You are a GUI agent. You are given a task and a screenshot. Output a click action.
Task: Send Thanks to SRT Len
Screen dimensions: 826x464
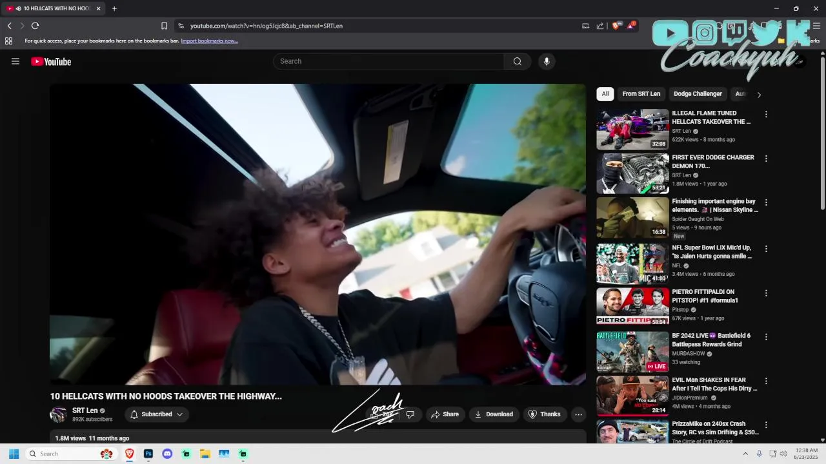pos(545,414)
